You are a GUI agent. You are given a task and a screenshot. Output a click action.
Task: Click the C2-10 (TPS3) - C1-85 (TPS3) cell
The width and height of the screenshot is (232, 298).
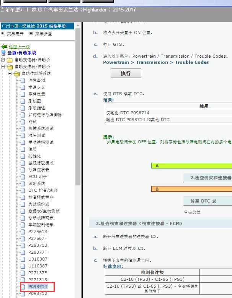[x=152, y=279]
